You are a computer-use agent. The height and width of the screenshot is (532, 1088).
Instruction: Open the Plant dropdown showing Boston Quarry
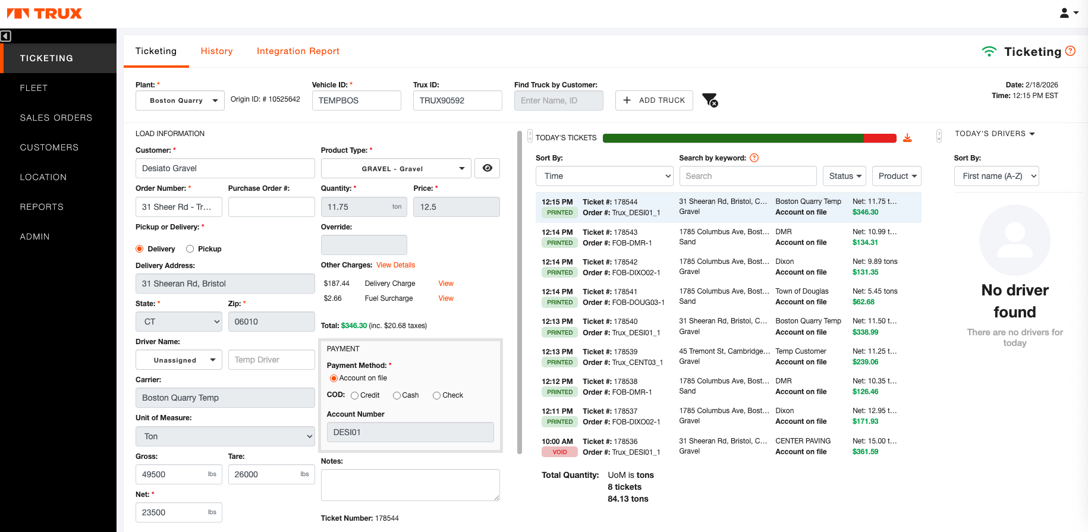tap(180, 100)
